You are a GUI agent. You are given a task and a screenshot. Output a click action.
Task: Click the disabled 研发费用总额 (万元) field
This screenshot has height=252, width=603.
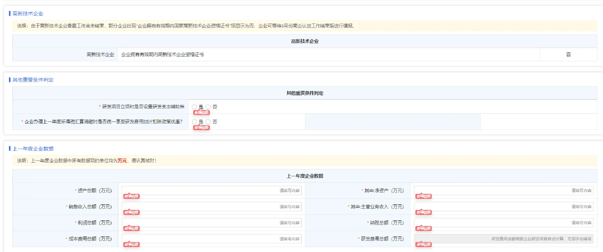coord(503,239)
